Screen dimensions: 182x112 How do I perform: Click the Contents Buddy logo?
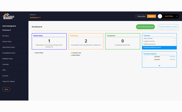[8, 16]
